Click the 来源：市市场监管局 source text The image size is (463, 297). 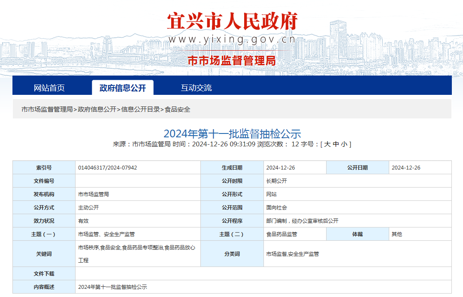pyautogui.click(x=142, y=144)
